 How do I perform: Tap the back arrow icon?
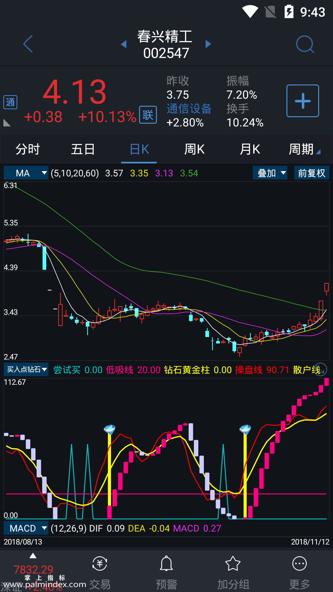pos(28,44)
